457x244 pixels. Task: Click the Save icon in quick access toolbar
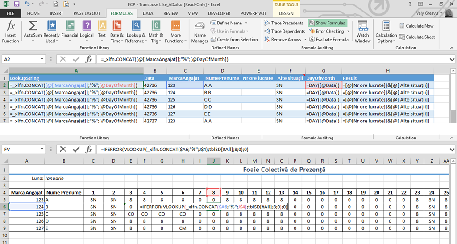point(16,4)
